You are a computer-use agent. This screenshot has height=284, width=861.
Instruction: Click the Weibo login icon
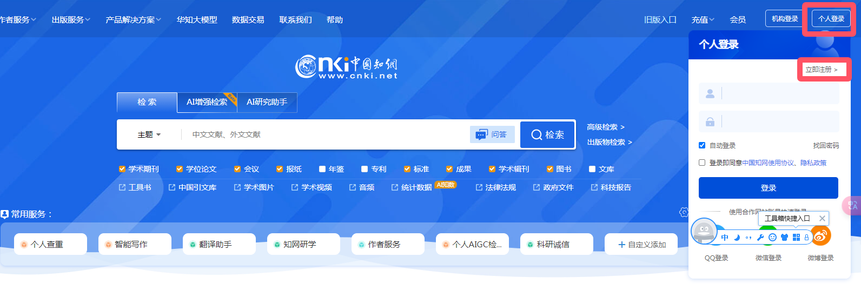(821, 235)
